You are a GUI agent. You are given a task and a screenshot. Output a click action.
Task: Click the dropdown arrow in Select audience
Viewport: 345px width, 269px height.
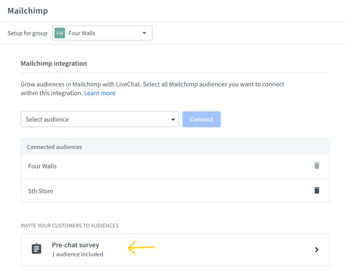[x=173, y=120]
